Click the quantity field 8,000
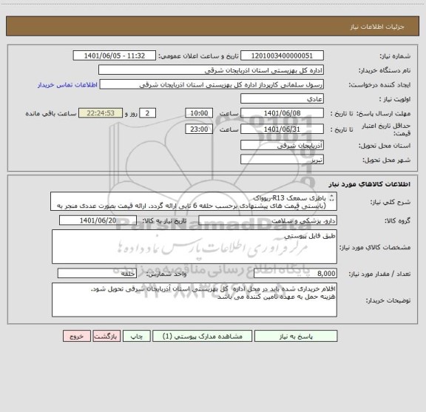Viewport: 426px width, 412px height. pyautogui.click(x=295, y=274)
